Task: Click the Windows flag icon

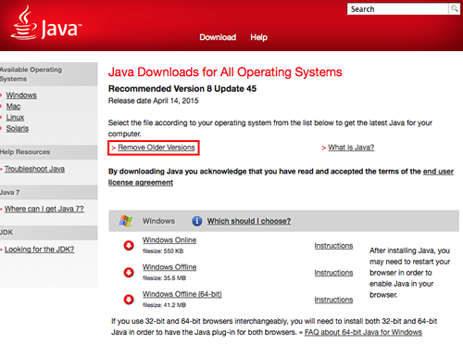Action: (126, 221)
